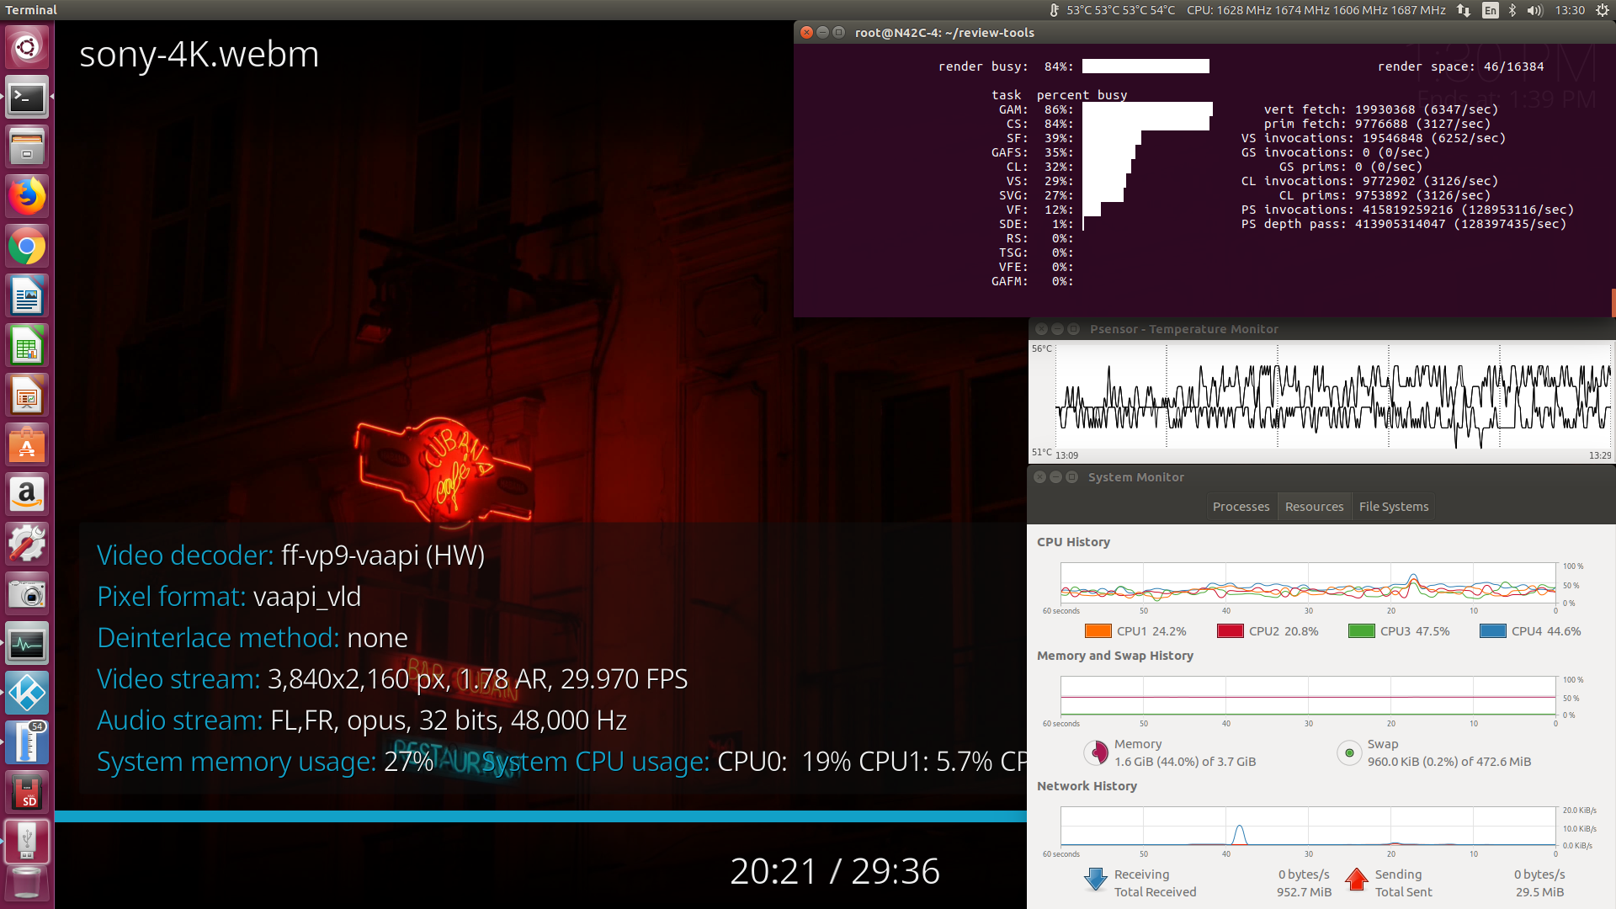This screenshot has width=1616, height=909.
Task: Open the Ubuntu Dash search launcher
Action: (x=27, y=47)
